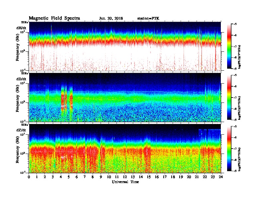This screenshot has width=263, height=203.
Task: Click the color bar beside the dH/dt panel
Action: tap(229, 46)
